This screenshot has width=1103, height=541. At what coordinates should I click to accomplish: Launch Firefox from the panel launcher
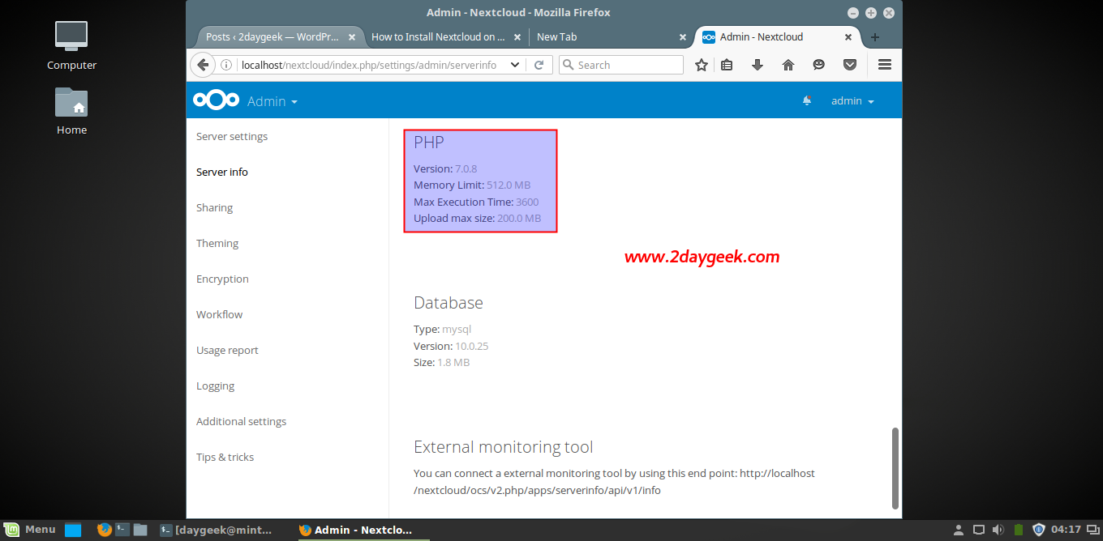(x=104, y=530)
